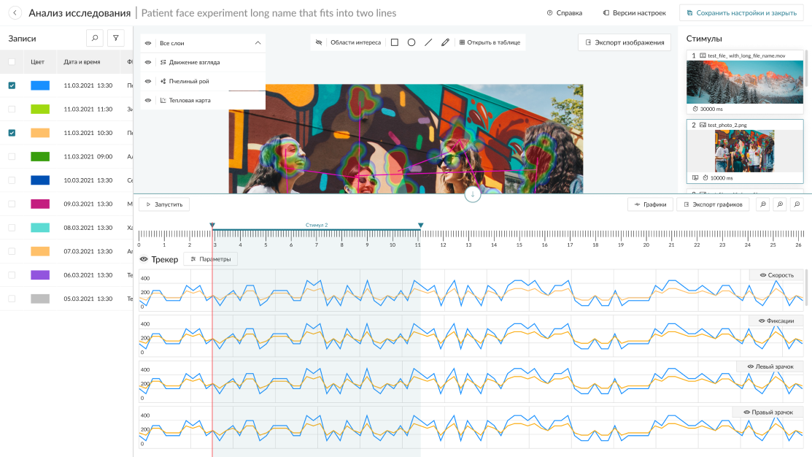Select the rectangle area-of-interest tool
Screen dimensions: 812x457
point(395,42)
